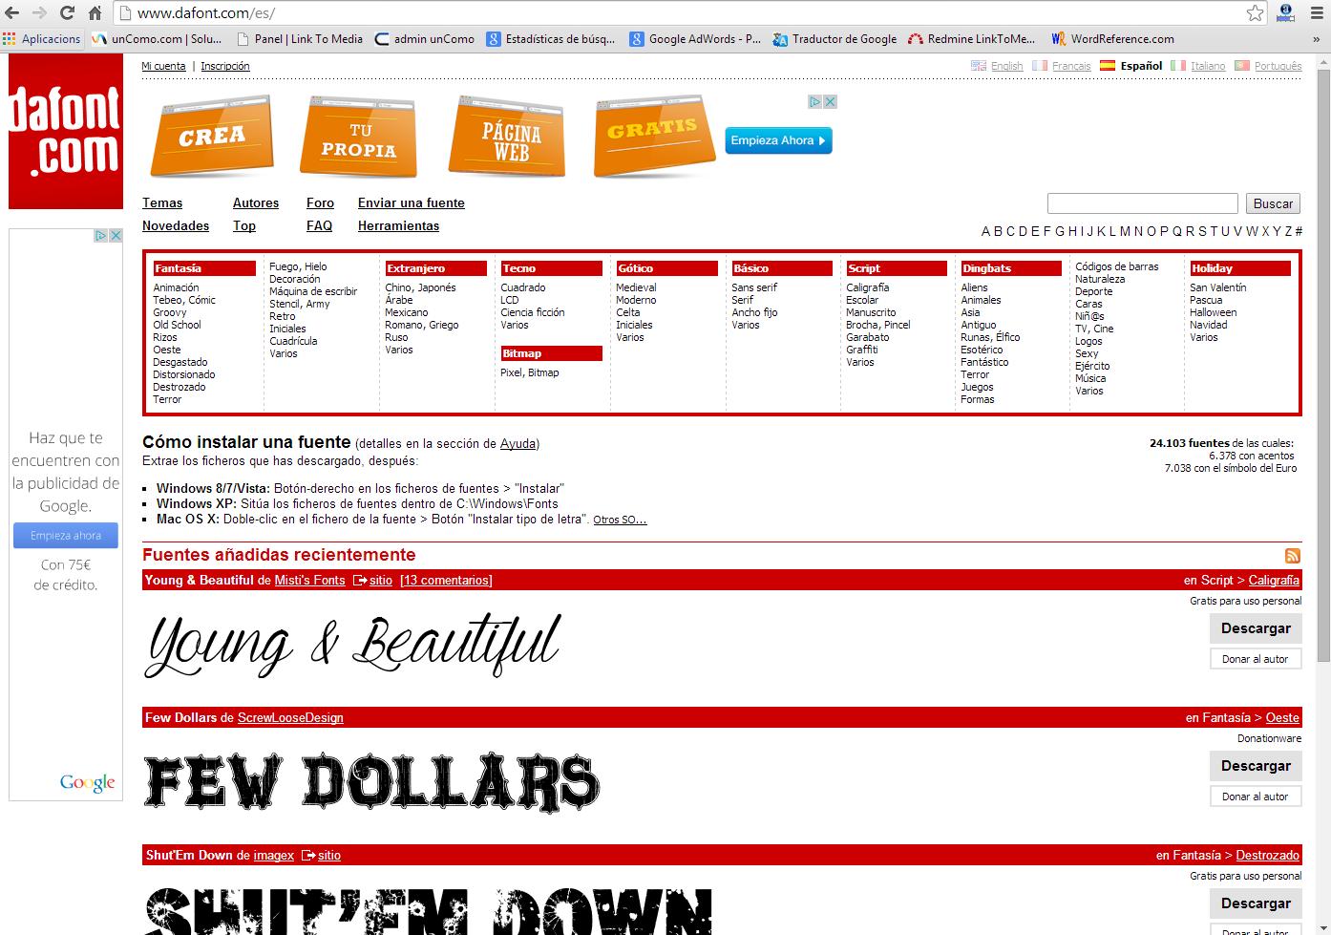
Task: Bookmark page with the star icon
Action: (1255, 12)
